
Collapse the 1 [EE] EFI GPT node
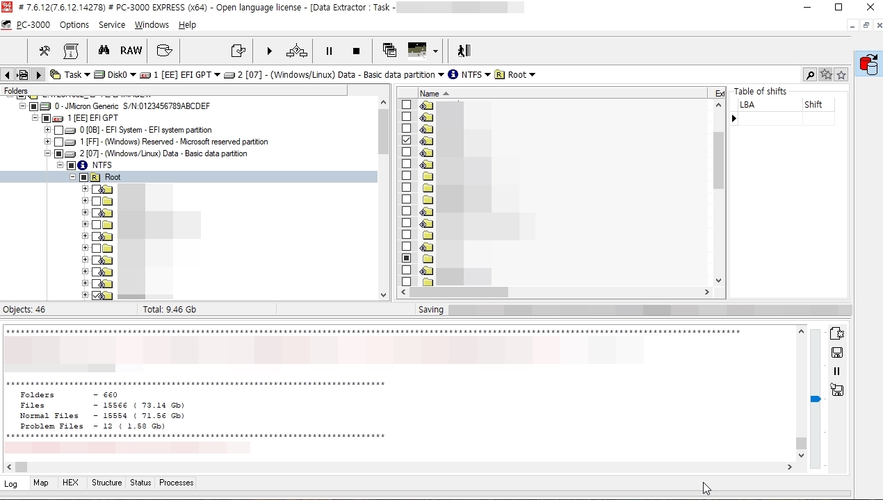pyautogui.click(x=35, y=118)
